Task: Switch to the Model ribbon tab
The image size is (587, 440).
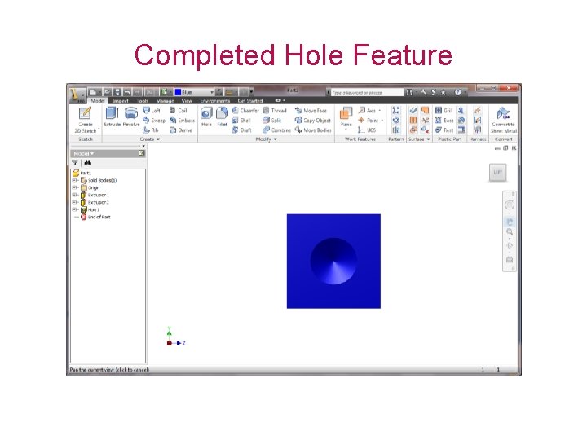Action: [97, 101]
